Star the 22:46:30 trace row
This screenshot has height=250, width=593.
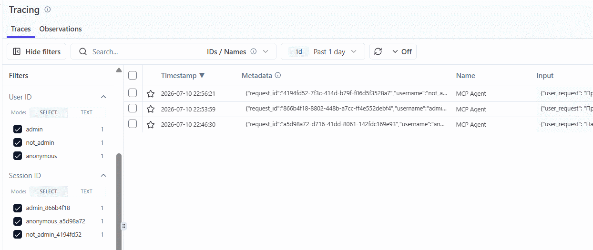[151, 124]
